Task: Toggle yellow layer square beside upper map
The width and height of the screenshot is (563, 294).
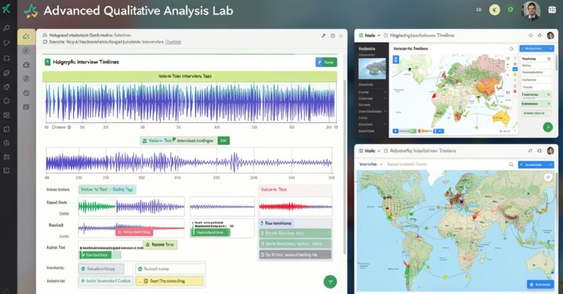Action: [x=515, y=75]
